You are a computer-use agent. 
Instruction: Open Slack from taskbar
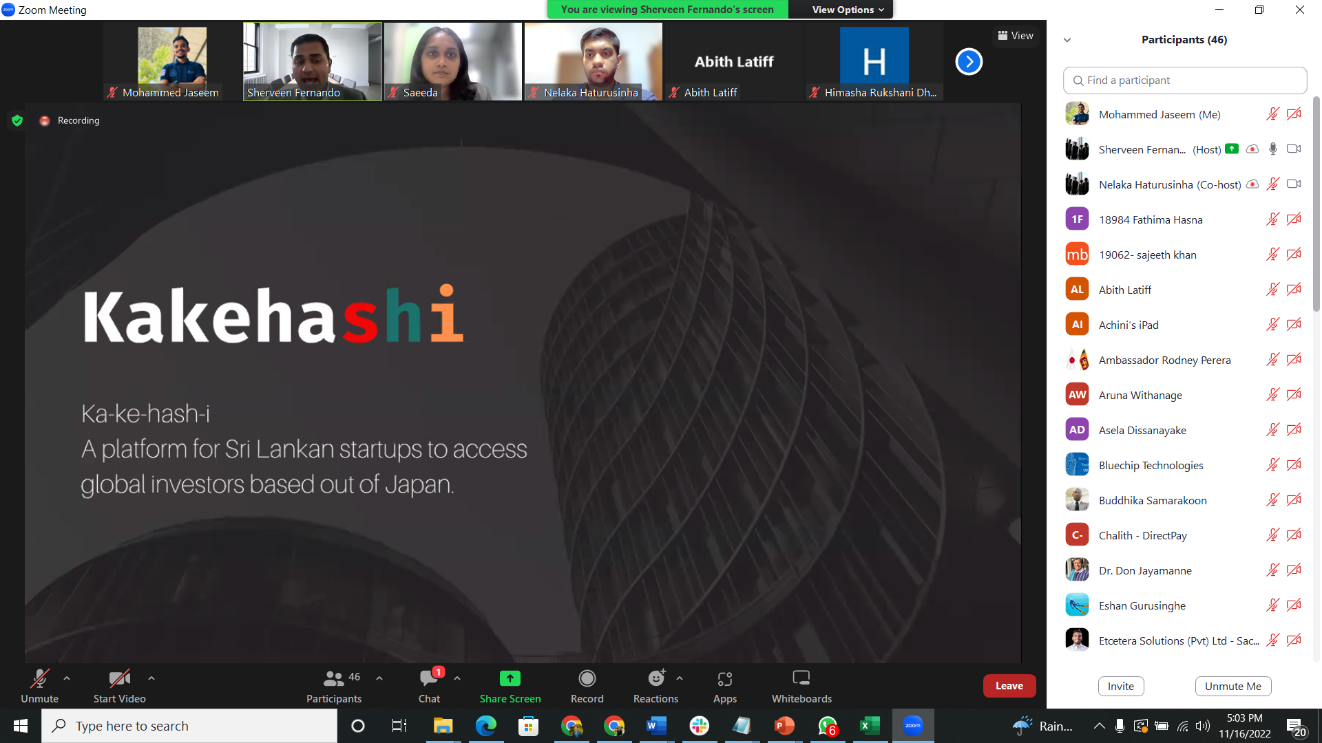tap(699, 726)
